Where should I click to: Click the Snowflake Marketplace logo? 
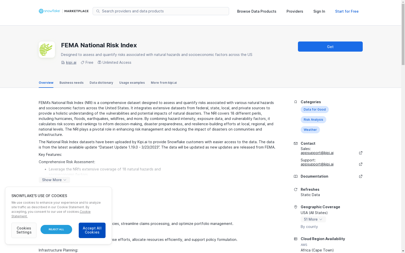pos(64,11)
